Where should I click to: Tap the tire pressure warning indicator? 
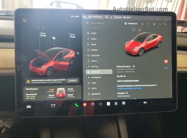(25, 20)
